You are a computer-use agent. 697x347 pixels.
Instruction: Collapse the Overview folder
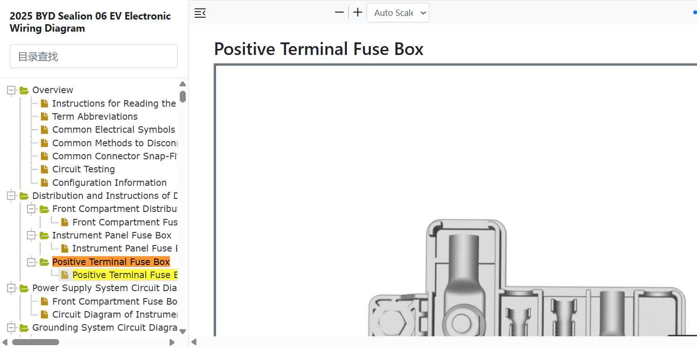[11, 90]
